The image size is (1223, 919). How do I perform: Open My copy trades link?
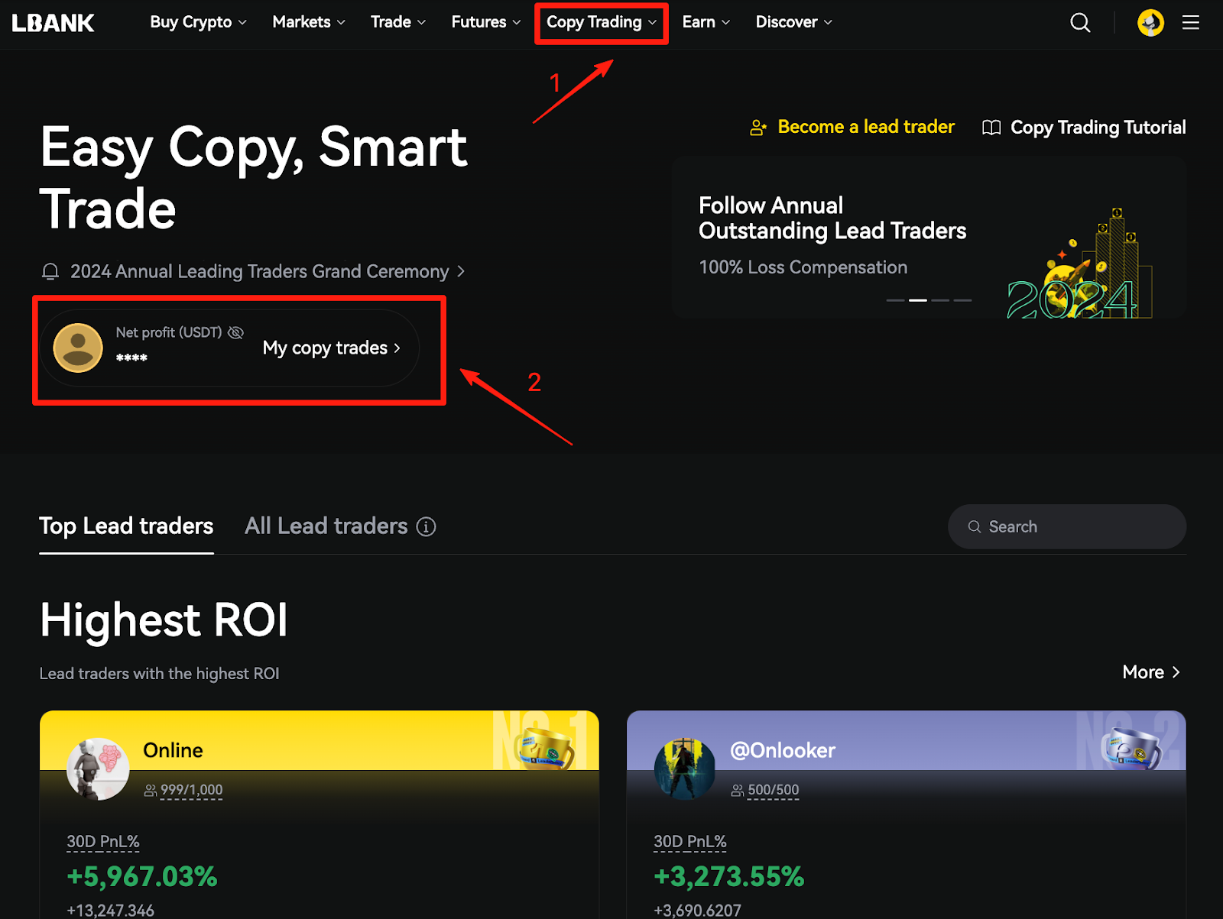(x=331, y=348)
